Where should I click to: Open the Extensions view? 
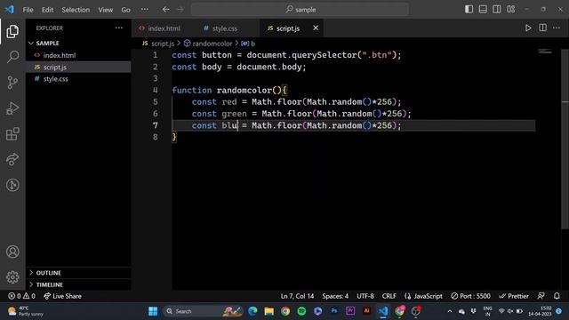[x=12, y=134]
